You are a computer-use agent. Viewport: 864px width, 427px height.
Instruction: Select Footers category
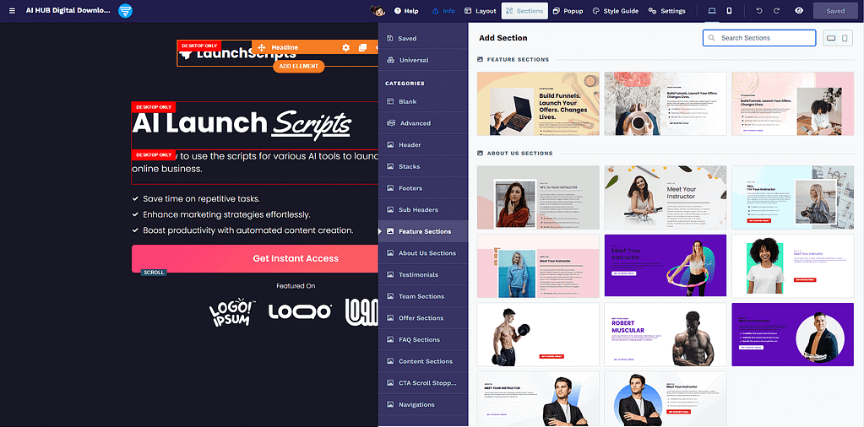(423, 188)
